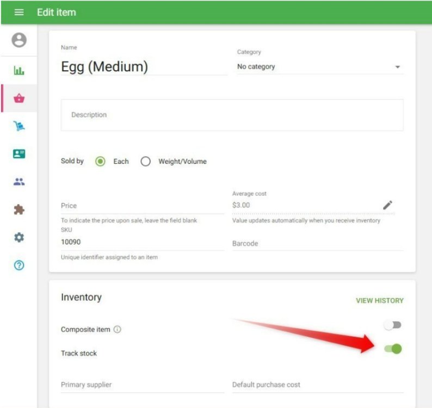Select the items shopping basket icon

point(19,98)
